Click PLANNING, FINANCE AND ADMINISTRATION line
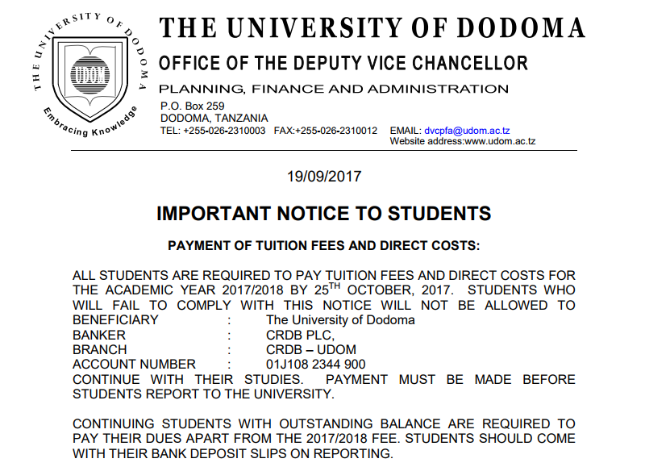645x467 pixels. click(x=334, y=89)
